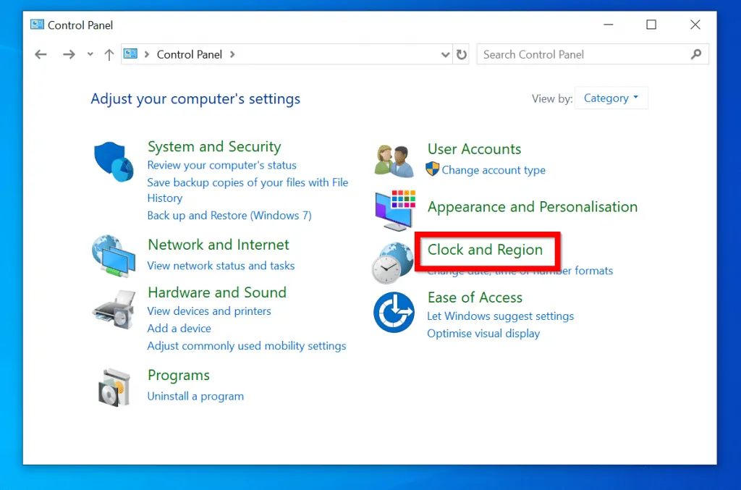The width and height of the screenshot is (741, 490).
Task: Open the recent locations dropdown arrow
Action: click(90, 55)
